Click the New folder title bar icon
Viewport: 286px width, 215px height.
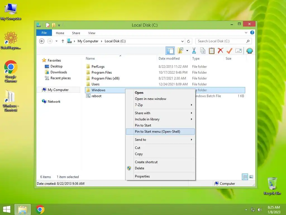pyautogui.click(x=54, y=25)
